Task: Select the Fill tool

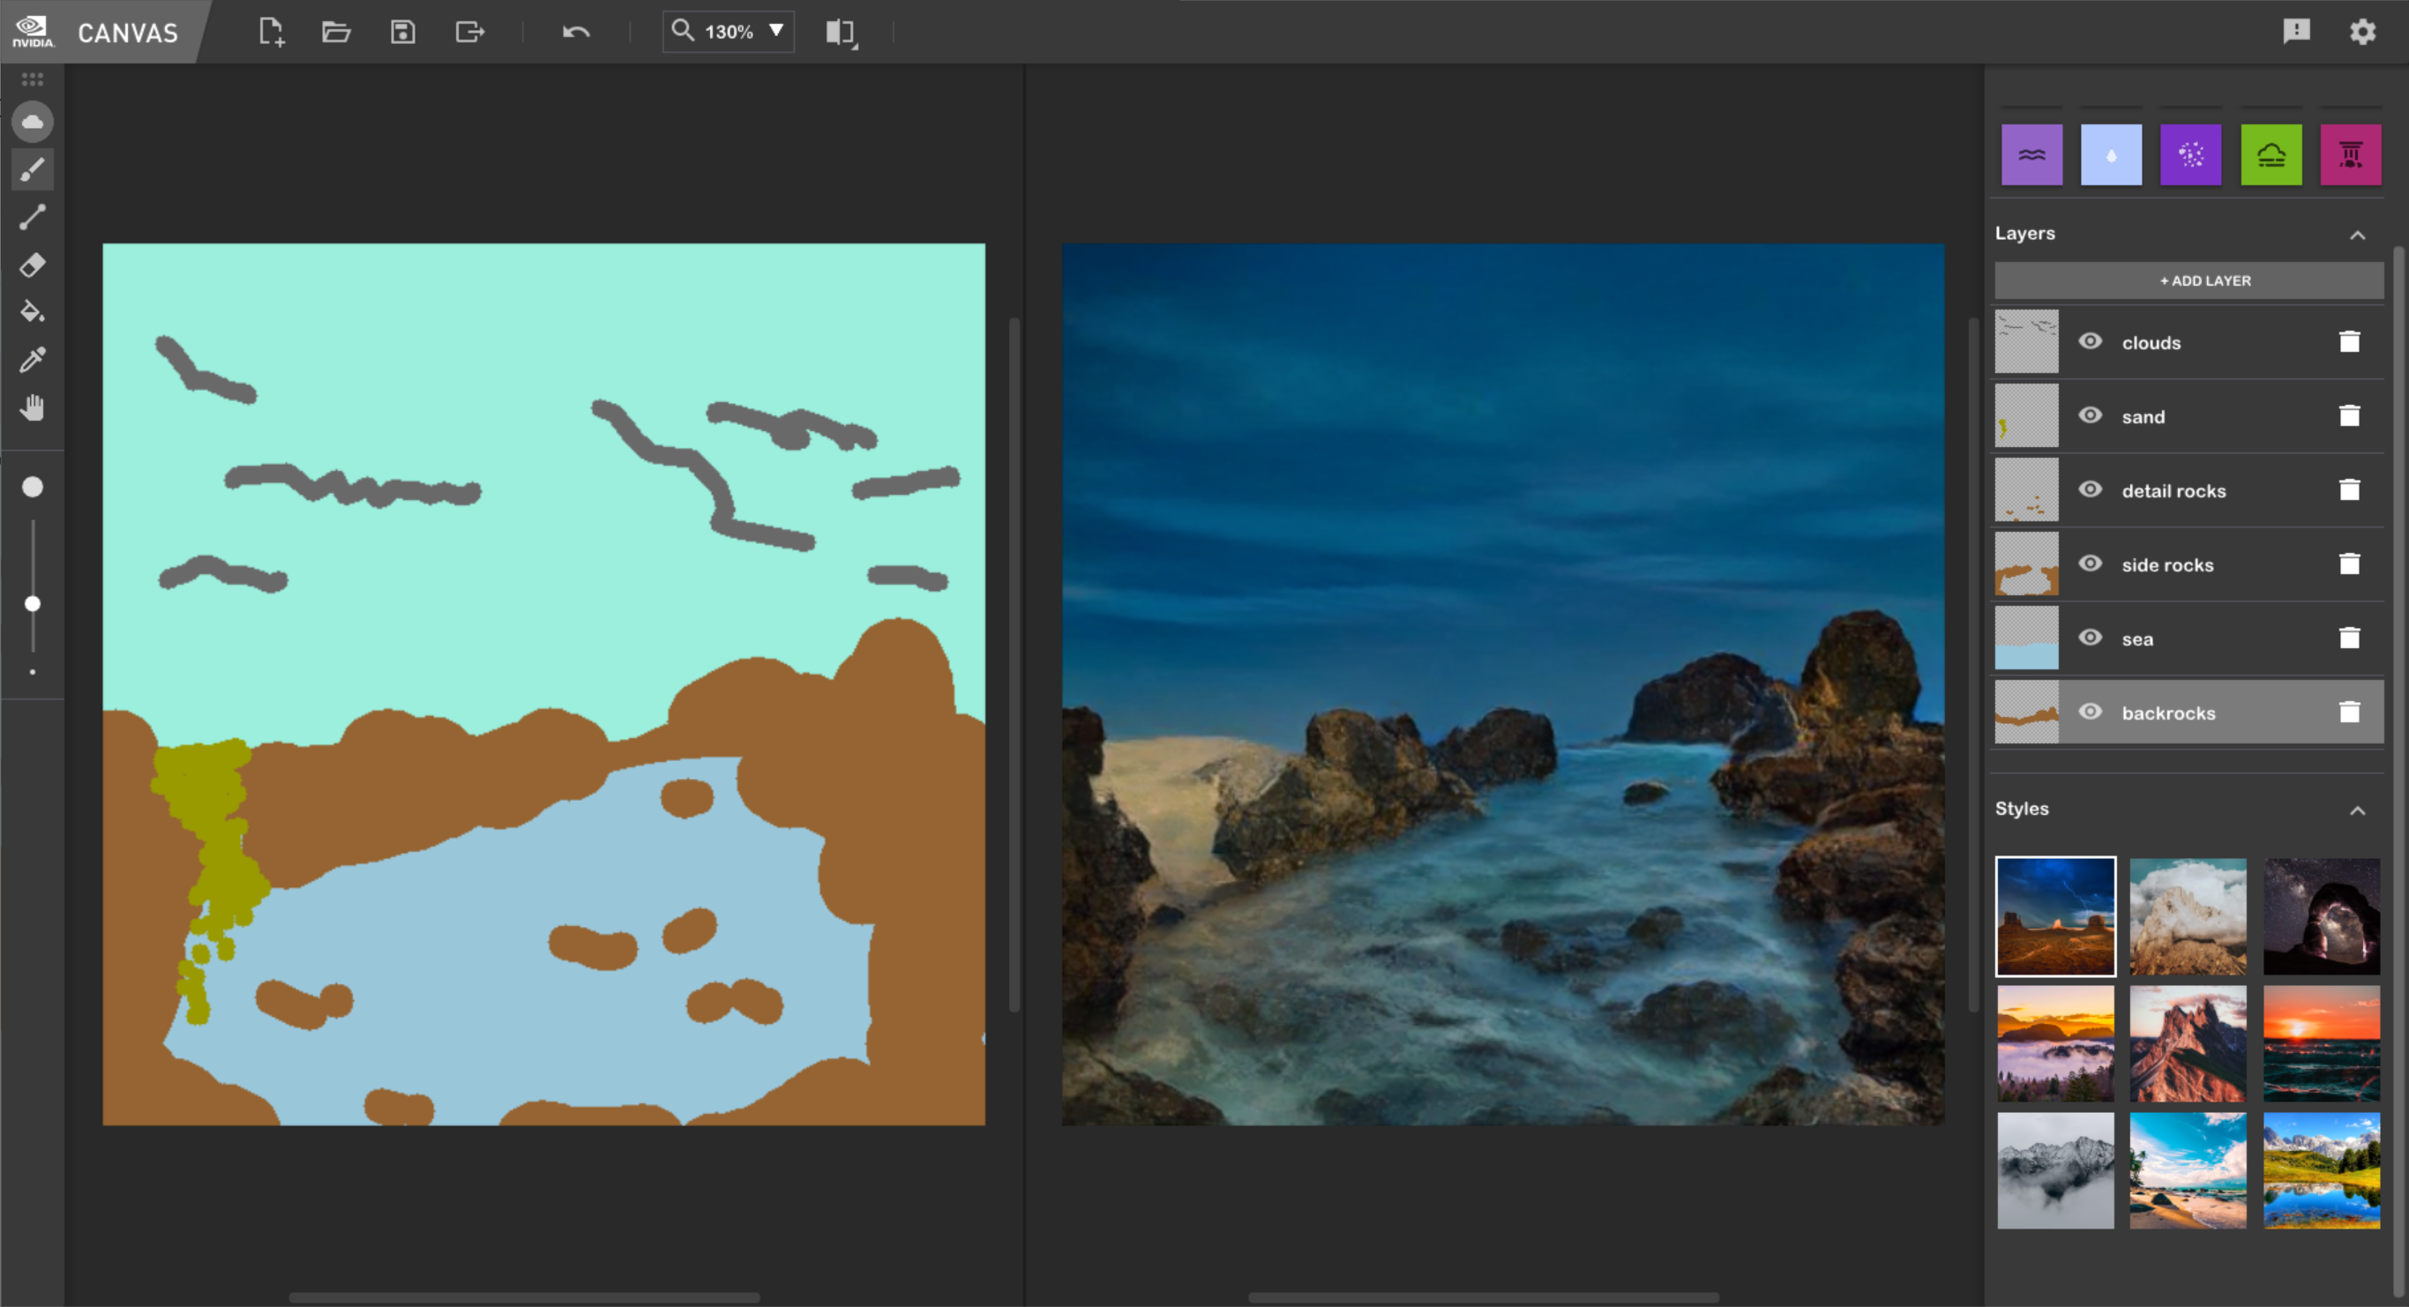Action: [31, 310]
